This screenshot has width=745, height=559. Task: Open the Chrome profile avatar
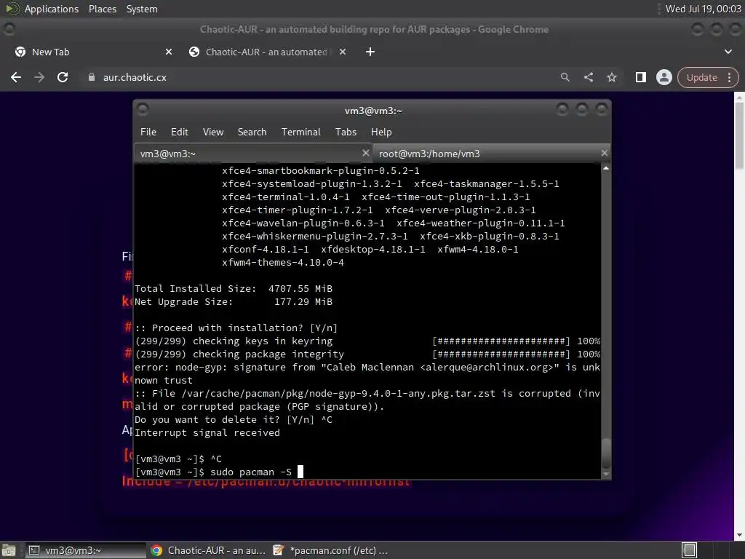(x=664, y=77)
